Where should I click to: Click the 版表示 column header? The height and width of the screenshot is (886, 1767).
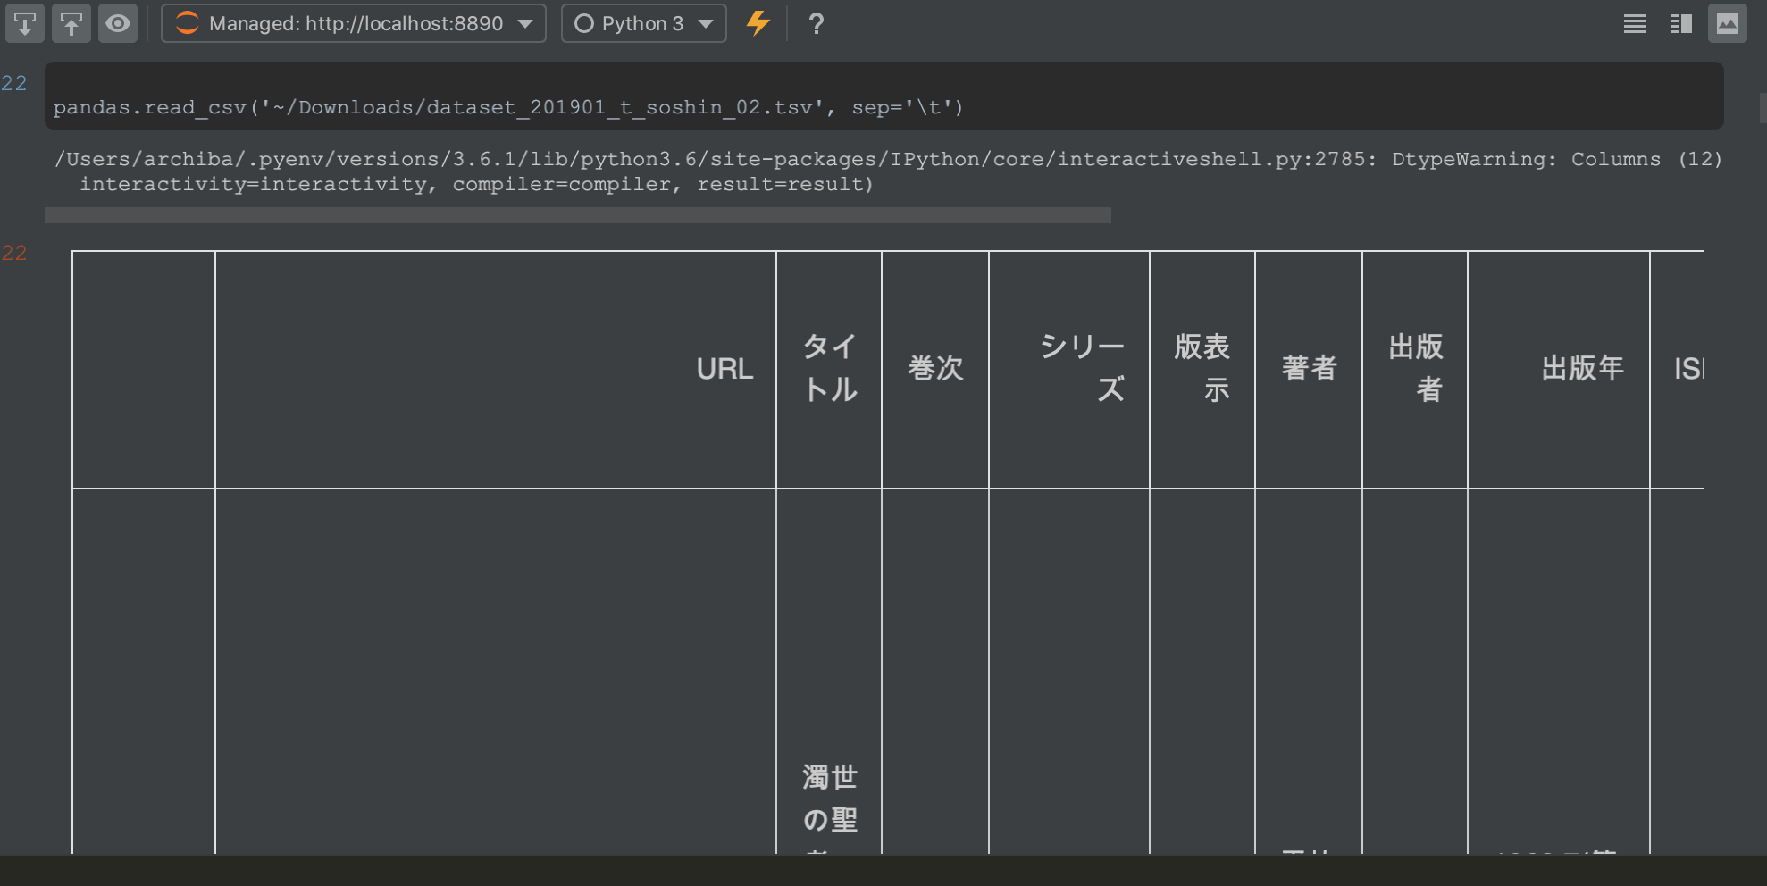pyautogui.click(x=1202, y=369)
